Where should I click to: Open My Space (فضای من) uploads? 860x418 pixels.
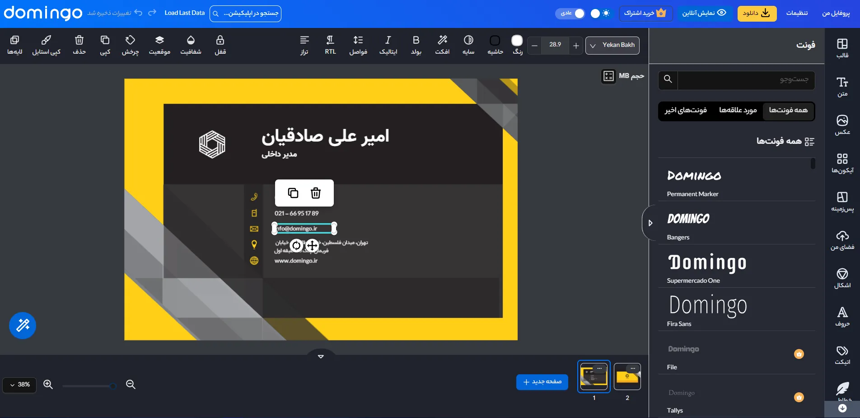[842, 240]
